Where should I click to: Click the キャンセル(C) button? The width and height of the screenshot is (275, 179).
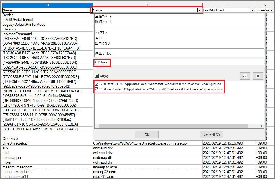point(211,135)
